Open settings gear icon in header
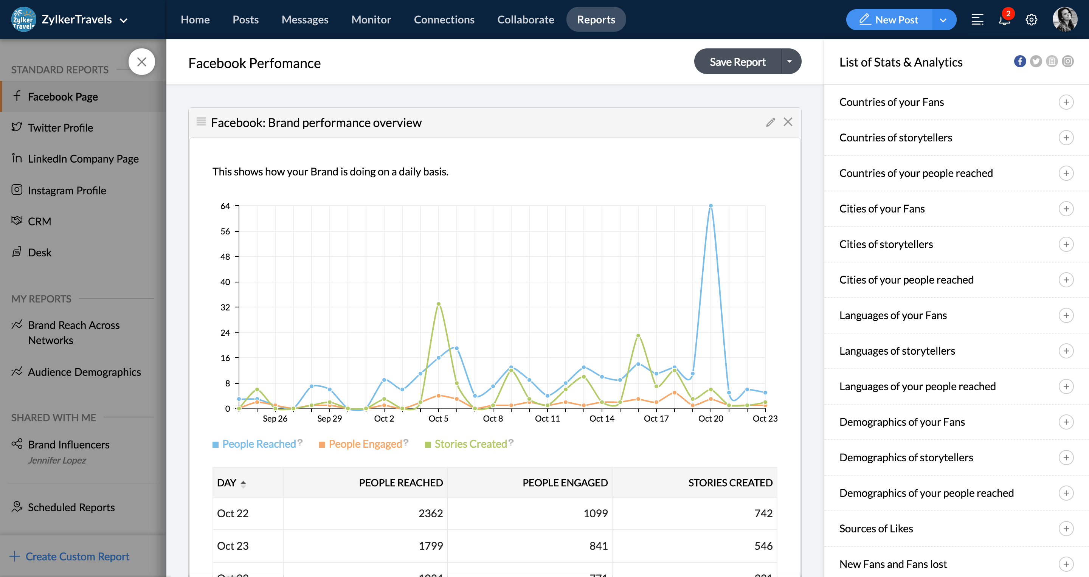Screen dimensions: 1089x577 (1031, 19)
